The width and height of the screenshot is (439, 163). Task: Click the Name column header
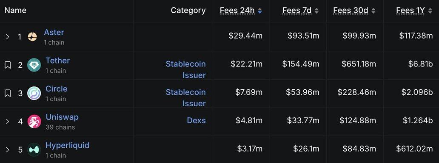coord(15,10)
